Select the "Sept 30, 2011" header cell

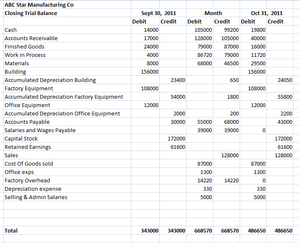(x=158, y=13)
